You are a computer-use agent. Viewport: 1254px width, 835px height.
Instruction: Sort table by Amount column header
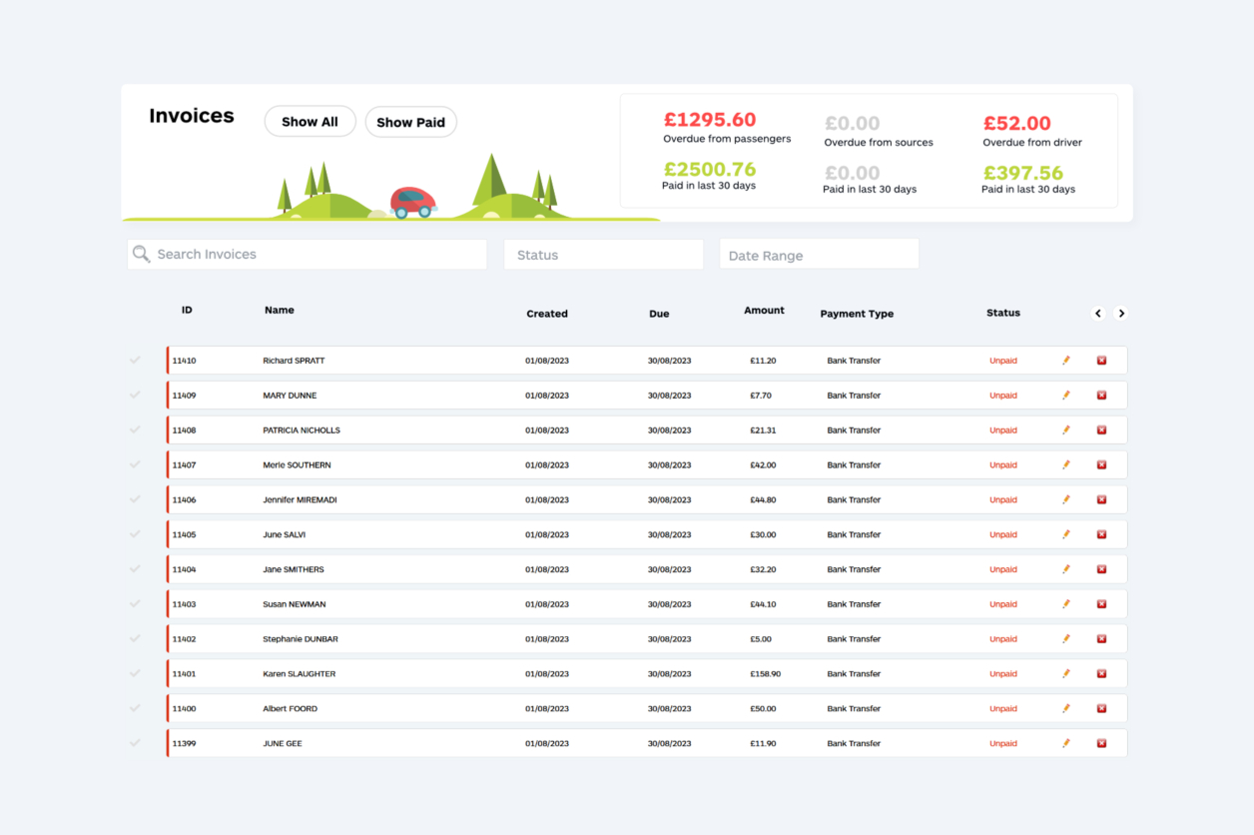[x=764, y=311]
